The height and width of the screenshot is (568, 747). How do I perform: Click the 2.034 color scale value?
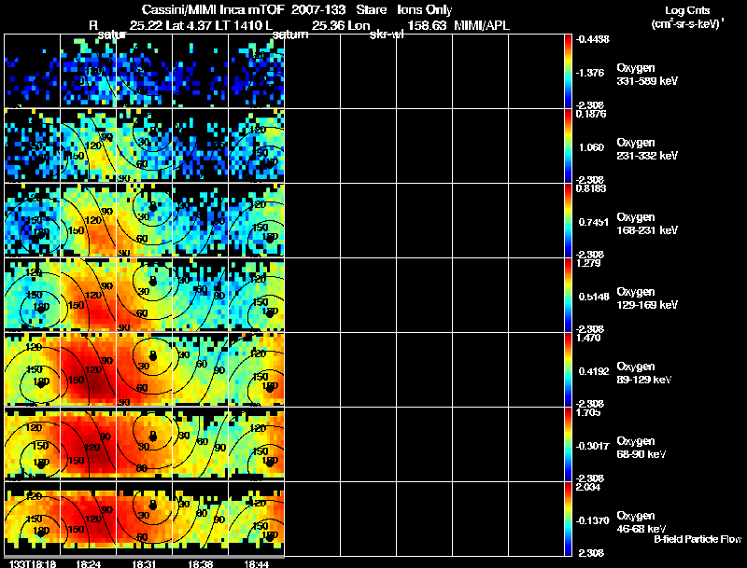[588, 488]
